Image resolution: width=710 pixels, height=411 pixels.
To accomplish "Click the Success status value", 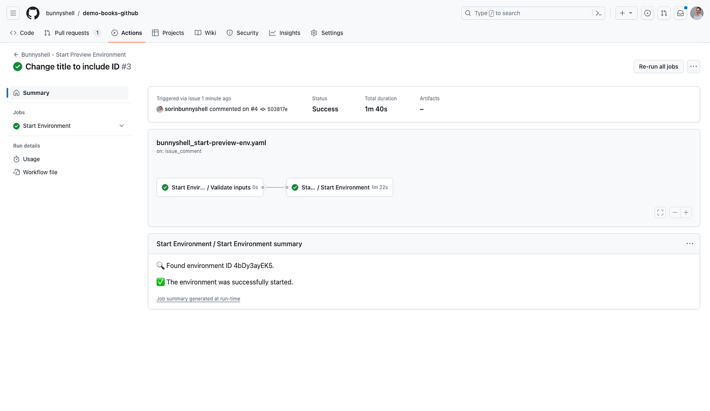I will click(325, 109).
